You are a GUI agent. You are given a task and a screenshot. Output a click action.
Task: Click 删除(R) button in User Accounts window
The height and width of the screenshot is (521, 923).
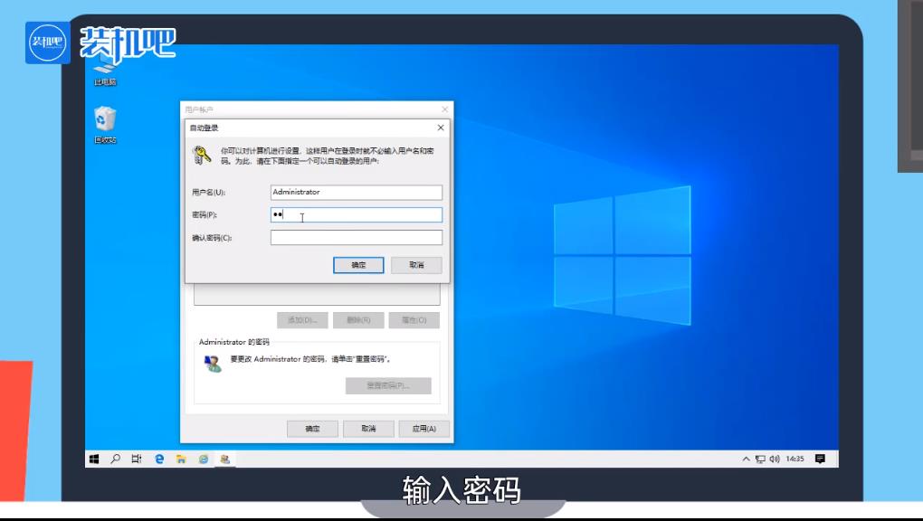pyautogui.click(x=358, y=320)
